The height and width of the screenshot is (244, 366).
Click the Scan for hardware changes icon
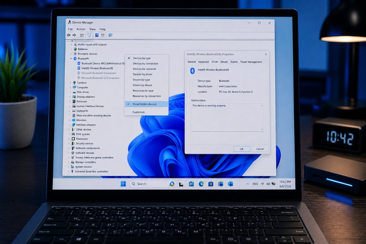click(x=110, y=35)
